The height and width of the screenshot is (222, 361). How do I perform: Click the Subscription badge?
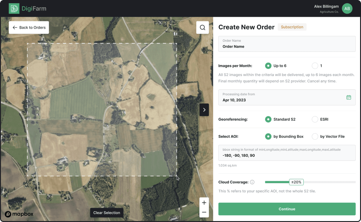click(292, 27)
